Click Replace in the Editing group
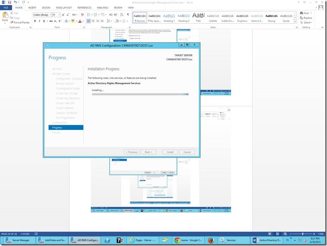 [306, 18]
